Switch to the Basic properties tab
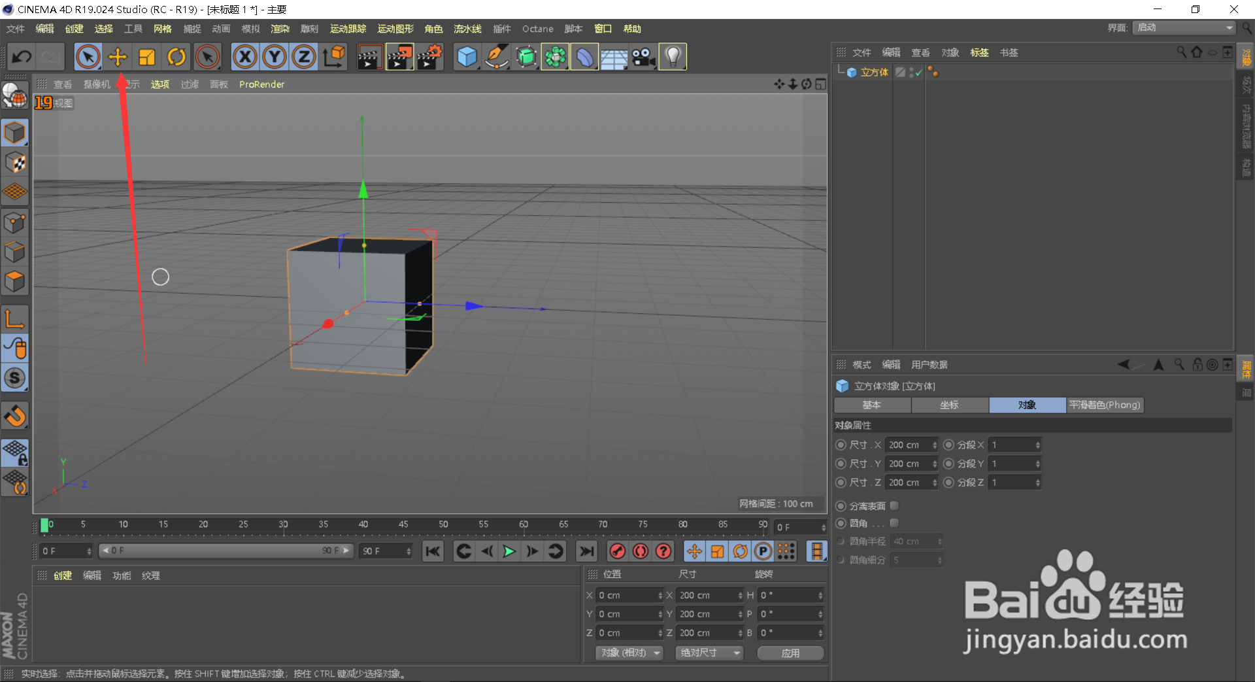1255x682 pixels. coord(872,405)
